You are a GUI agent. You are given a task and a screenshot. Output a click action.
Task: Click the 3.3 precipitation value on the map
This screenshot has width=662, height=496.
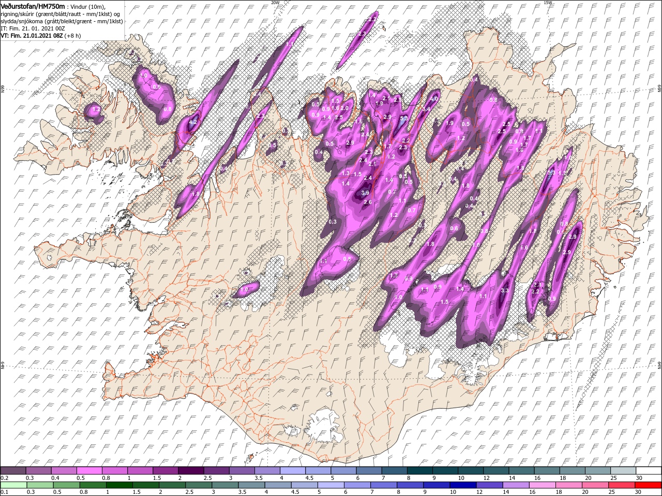505,291
